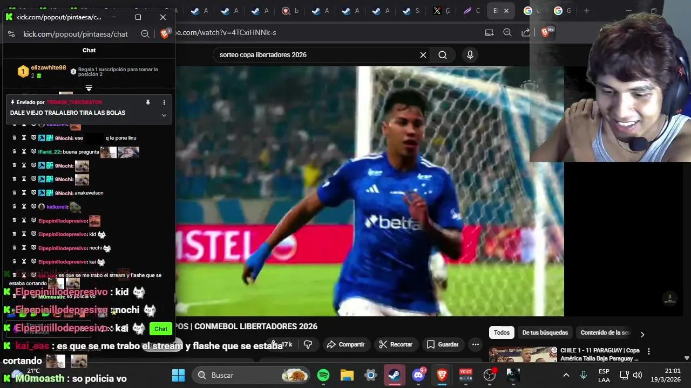Delete 9Nochi's 'ese q le pone linu' message
This screenshot has height=388, width=691.
(15, 138)
